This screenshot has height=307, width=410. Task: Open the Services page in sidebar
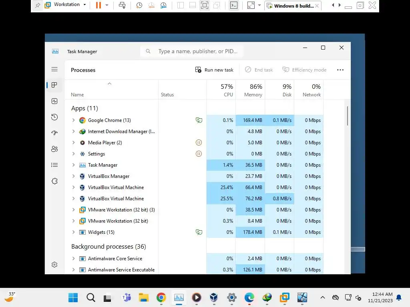[x=54, y=181]
